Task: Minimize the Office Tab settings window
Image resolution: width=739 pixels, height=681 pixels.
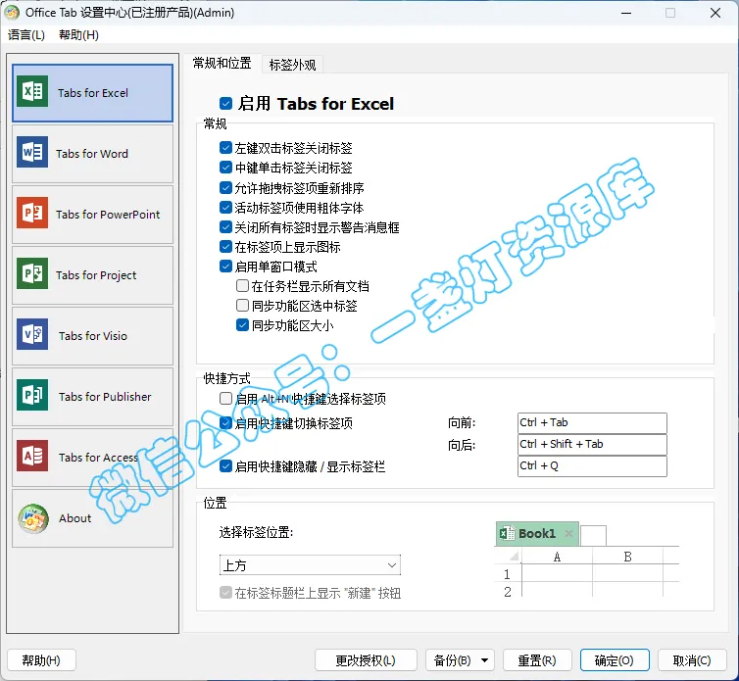Action: tap(626, 13)
